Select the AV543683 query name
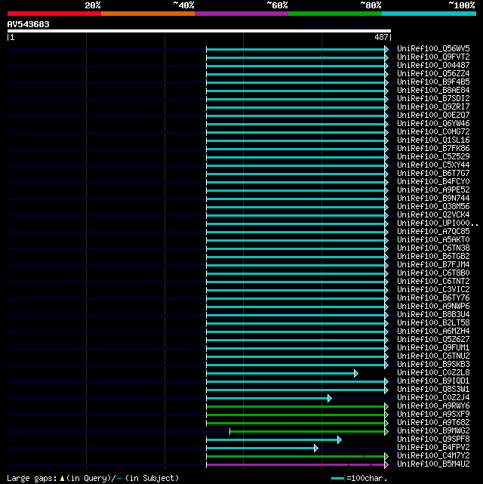 tap(29, 24)
